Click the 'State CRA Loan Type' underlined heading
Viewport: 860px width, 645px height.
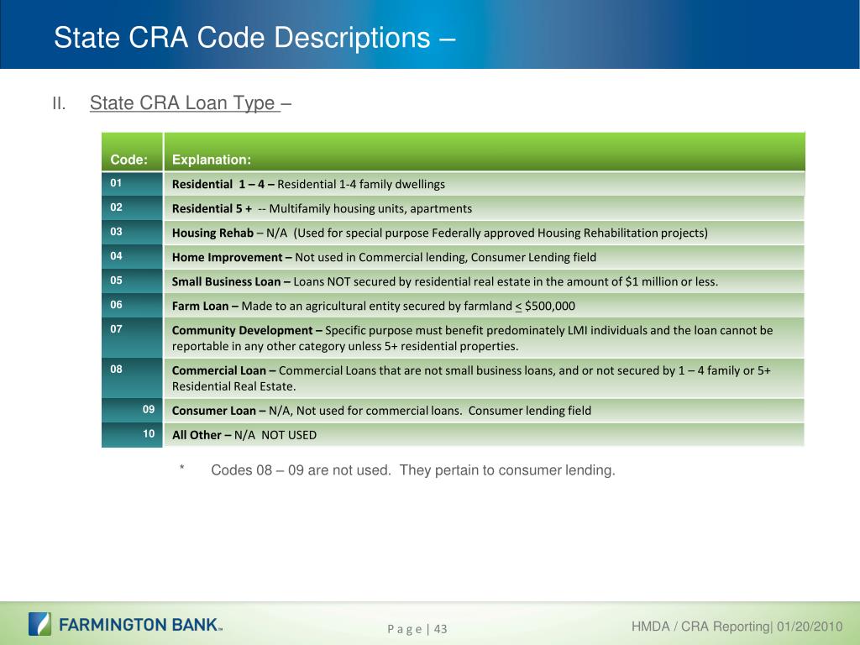pos(186,102)
